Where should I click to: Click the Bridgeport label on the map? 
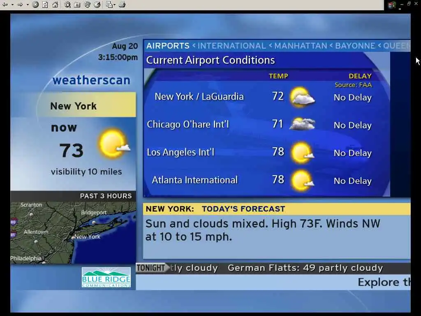pos(94,213)
